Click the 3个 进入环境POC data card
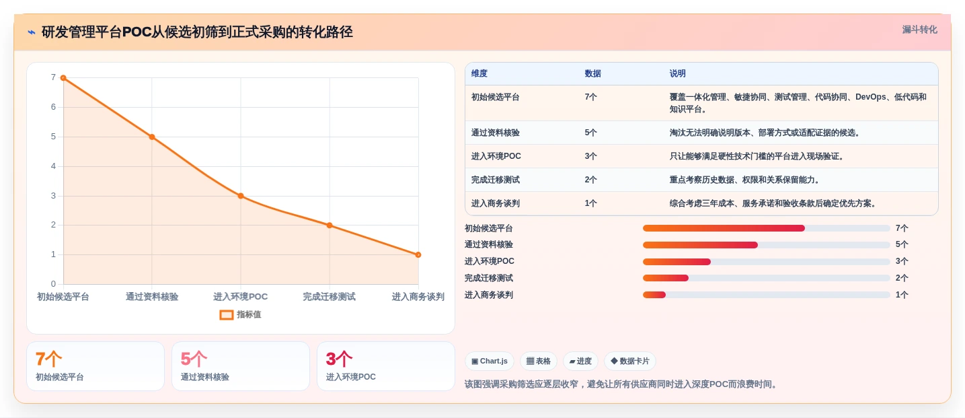The width and height of the screenshot is (965, 418). point(386,366)
